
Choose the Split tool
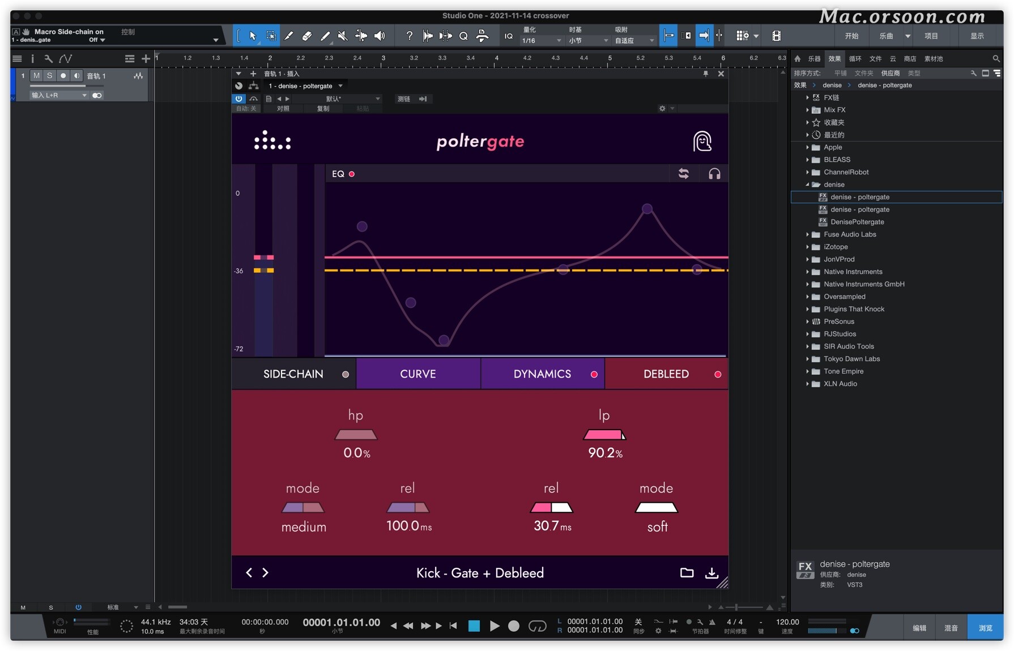[288, 36]
